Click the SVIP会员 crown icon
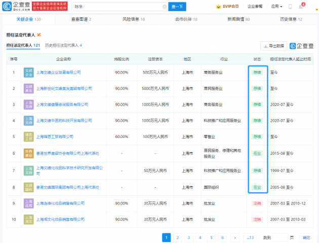 tap(218, 7)
